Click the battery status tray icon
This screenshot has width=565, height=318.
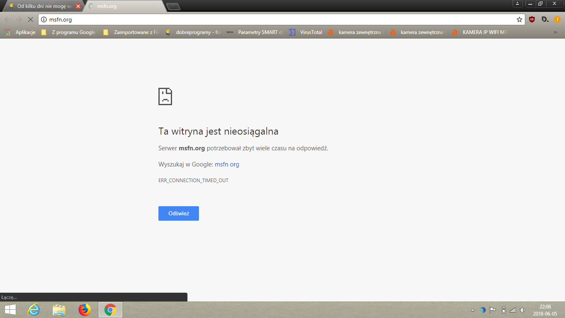[x=503, y=310]
